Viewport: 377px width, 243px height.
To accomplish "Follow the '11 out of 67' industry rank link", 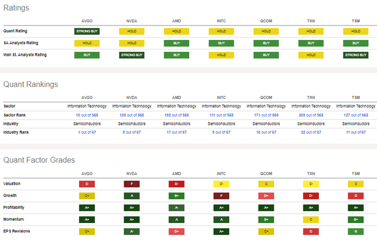I will [356, 132].
